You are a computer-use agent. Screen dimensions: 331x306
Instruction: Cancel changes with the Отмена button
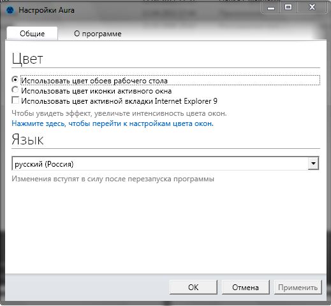[x=246, y=288]
